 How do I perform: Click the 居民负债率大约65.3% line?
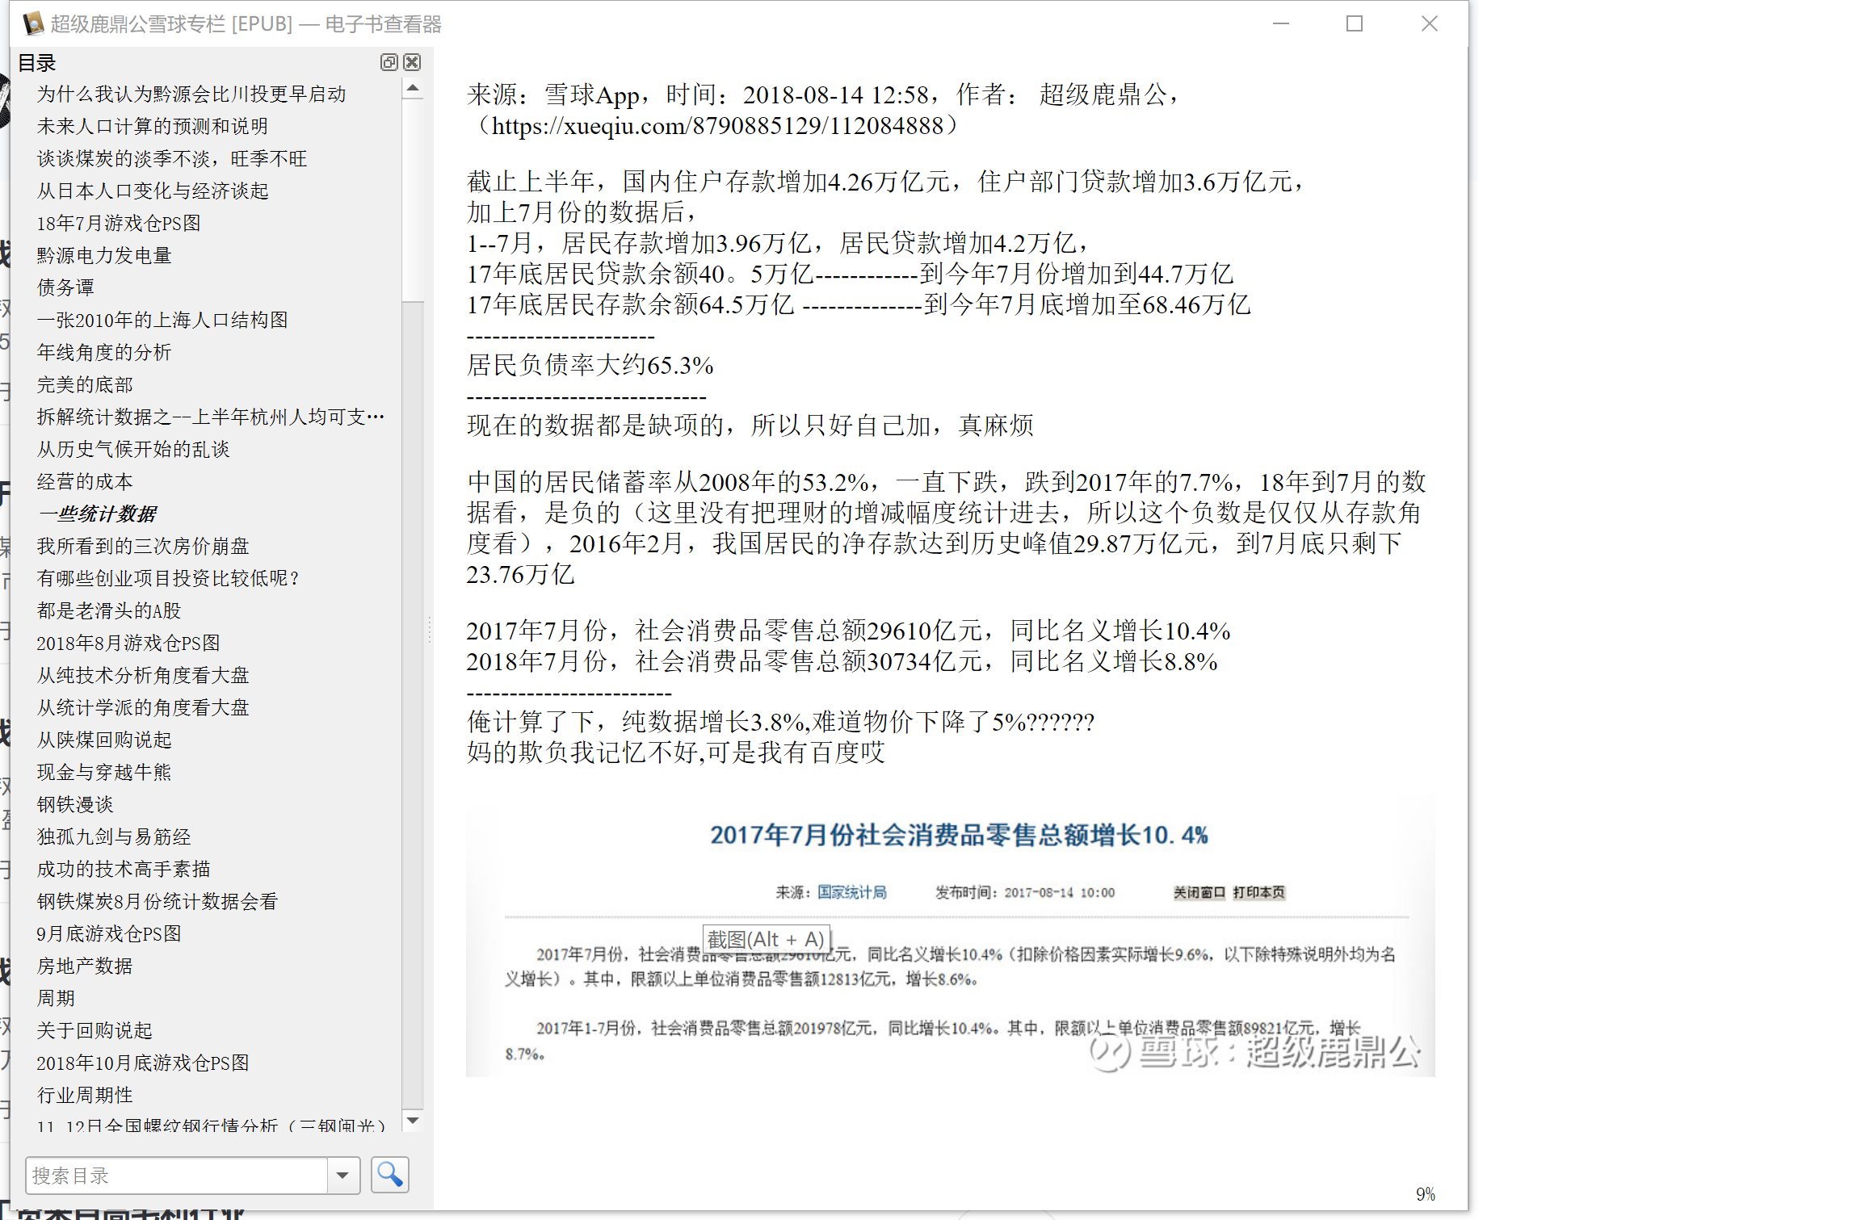(590, 365)
